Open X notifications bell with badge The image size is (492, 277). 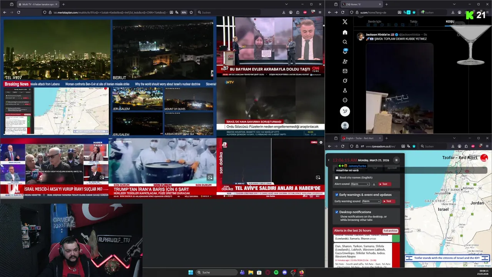pos(345,52)
